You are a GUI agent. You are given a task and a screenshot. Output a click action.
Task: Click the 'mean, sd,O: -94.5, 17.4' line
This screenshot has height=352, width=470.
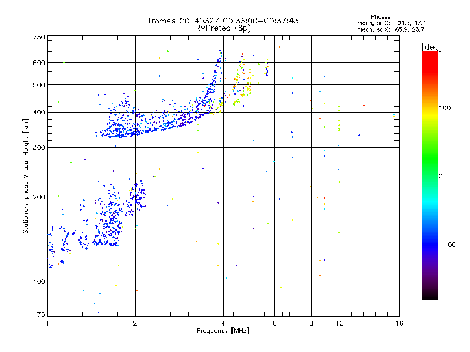(391, 23)
